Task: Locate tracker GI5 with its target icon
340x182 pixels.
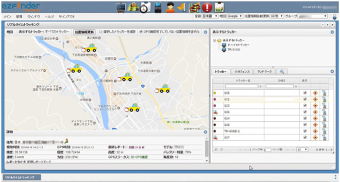Action: pyautogui.click(x=315, y=93)
